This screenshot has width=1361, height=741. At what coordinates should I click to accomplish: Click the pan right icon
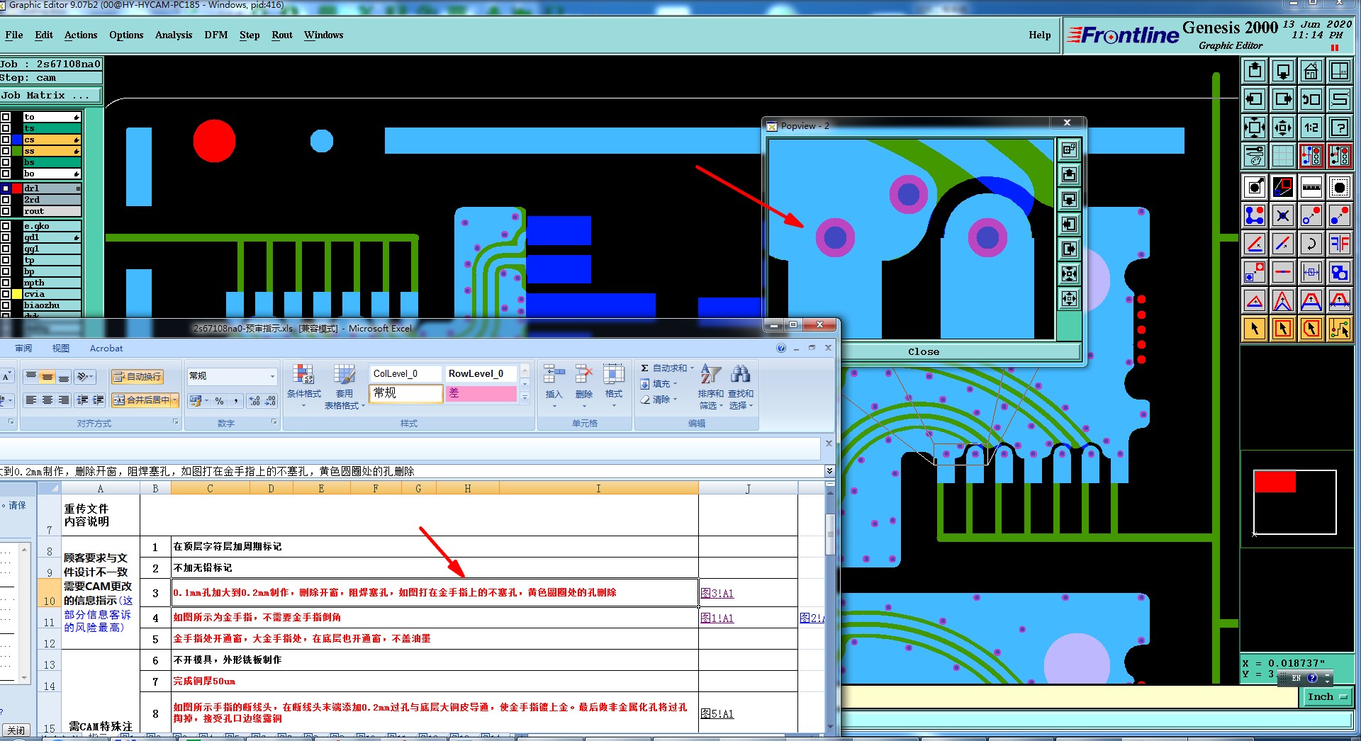tap(1283, 99)
